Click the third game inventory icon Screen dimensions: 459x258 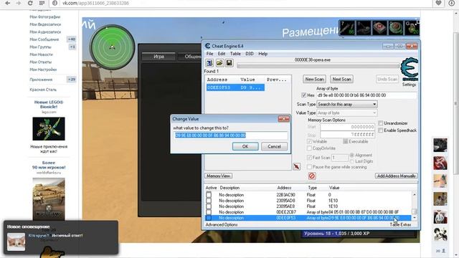[379, 28]
